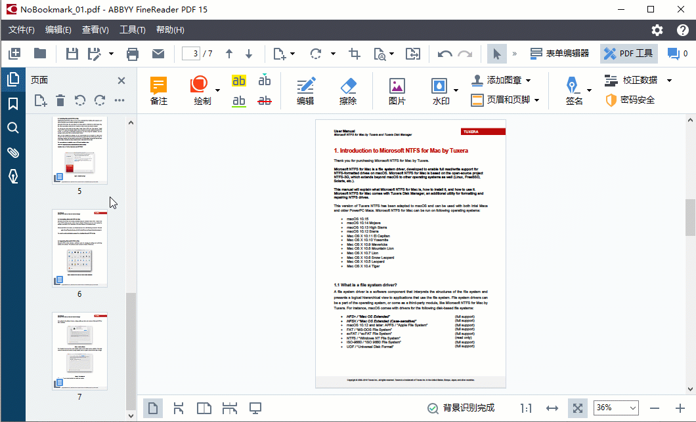Click the Save As icon
Viewport: 696px width, 422px height.
(x=94, y=54)
